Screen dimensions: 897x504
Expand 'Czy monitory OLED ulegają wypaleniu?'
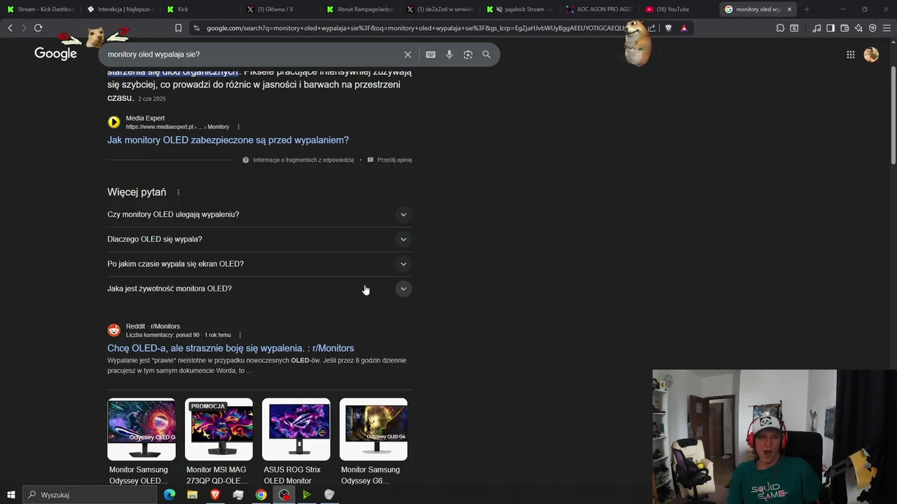[x=259, y=214]
